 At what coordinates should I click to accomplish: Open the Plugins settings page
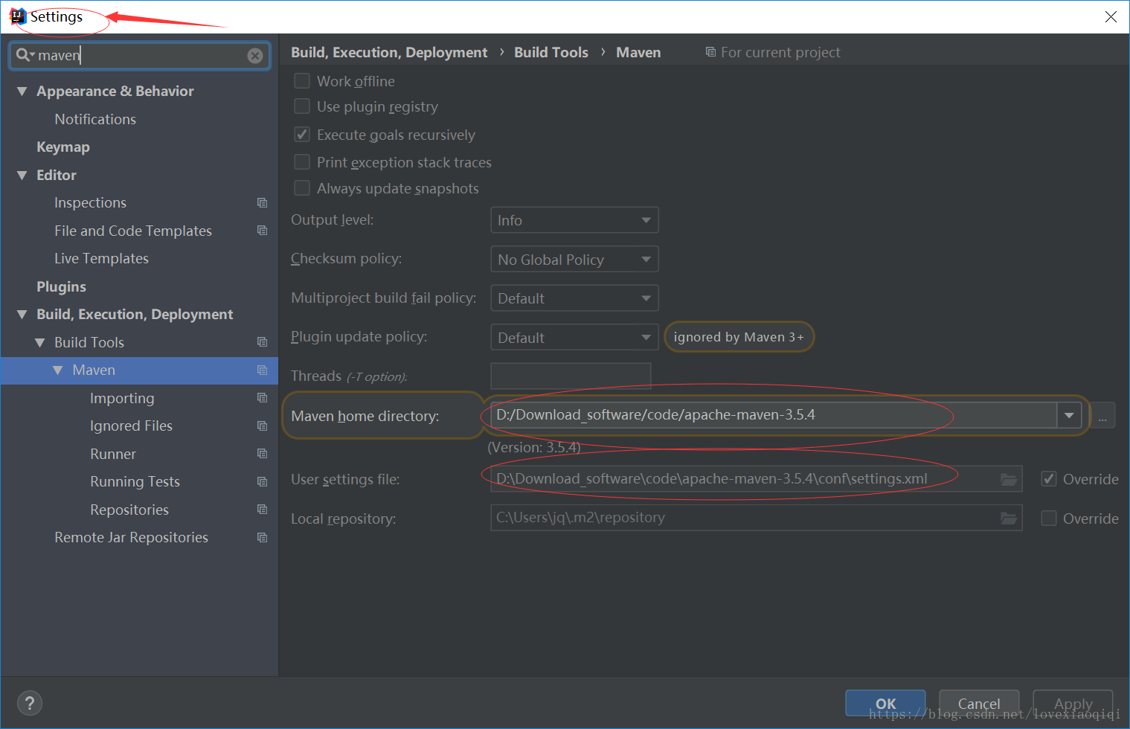(x=61, y=286)
